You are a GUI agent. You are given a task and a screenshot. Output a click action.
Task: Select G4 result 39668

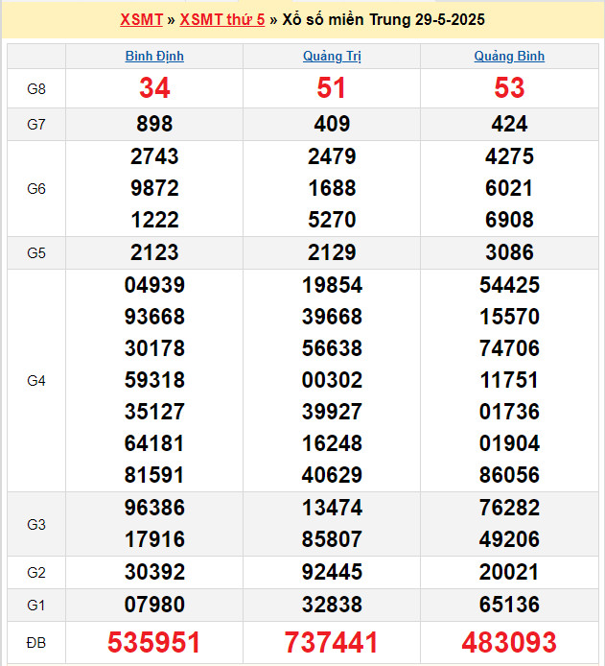332,317
